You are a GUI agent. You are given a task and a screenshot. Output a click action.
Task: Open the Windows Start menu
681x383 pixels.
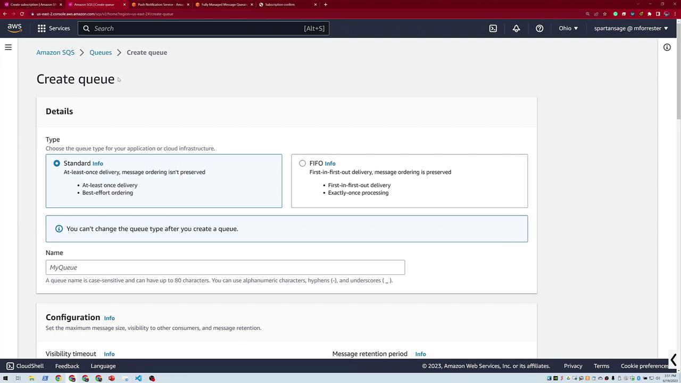[4, 378]
